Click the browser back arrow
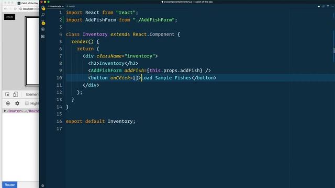 click(5, 9)
